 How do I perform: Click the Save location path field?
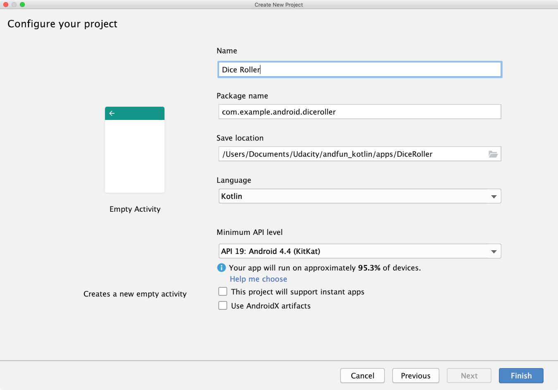coord(355,153)
